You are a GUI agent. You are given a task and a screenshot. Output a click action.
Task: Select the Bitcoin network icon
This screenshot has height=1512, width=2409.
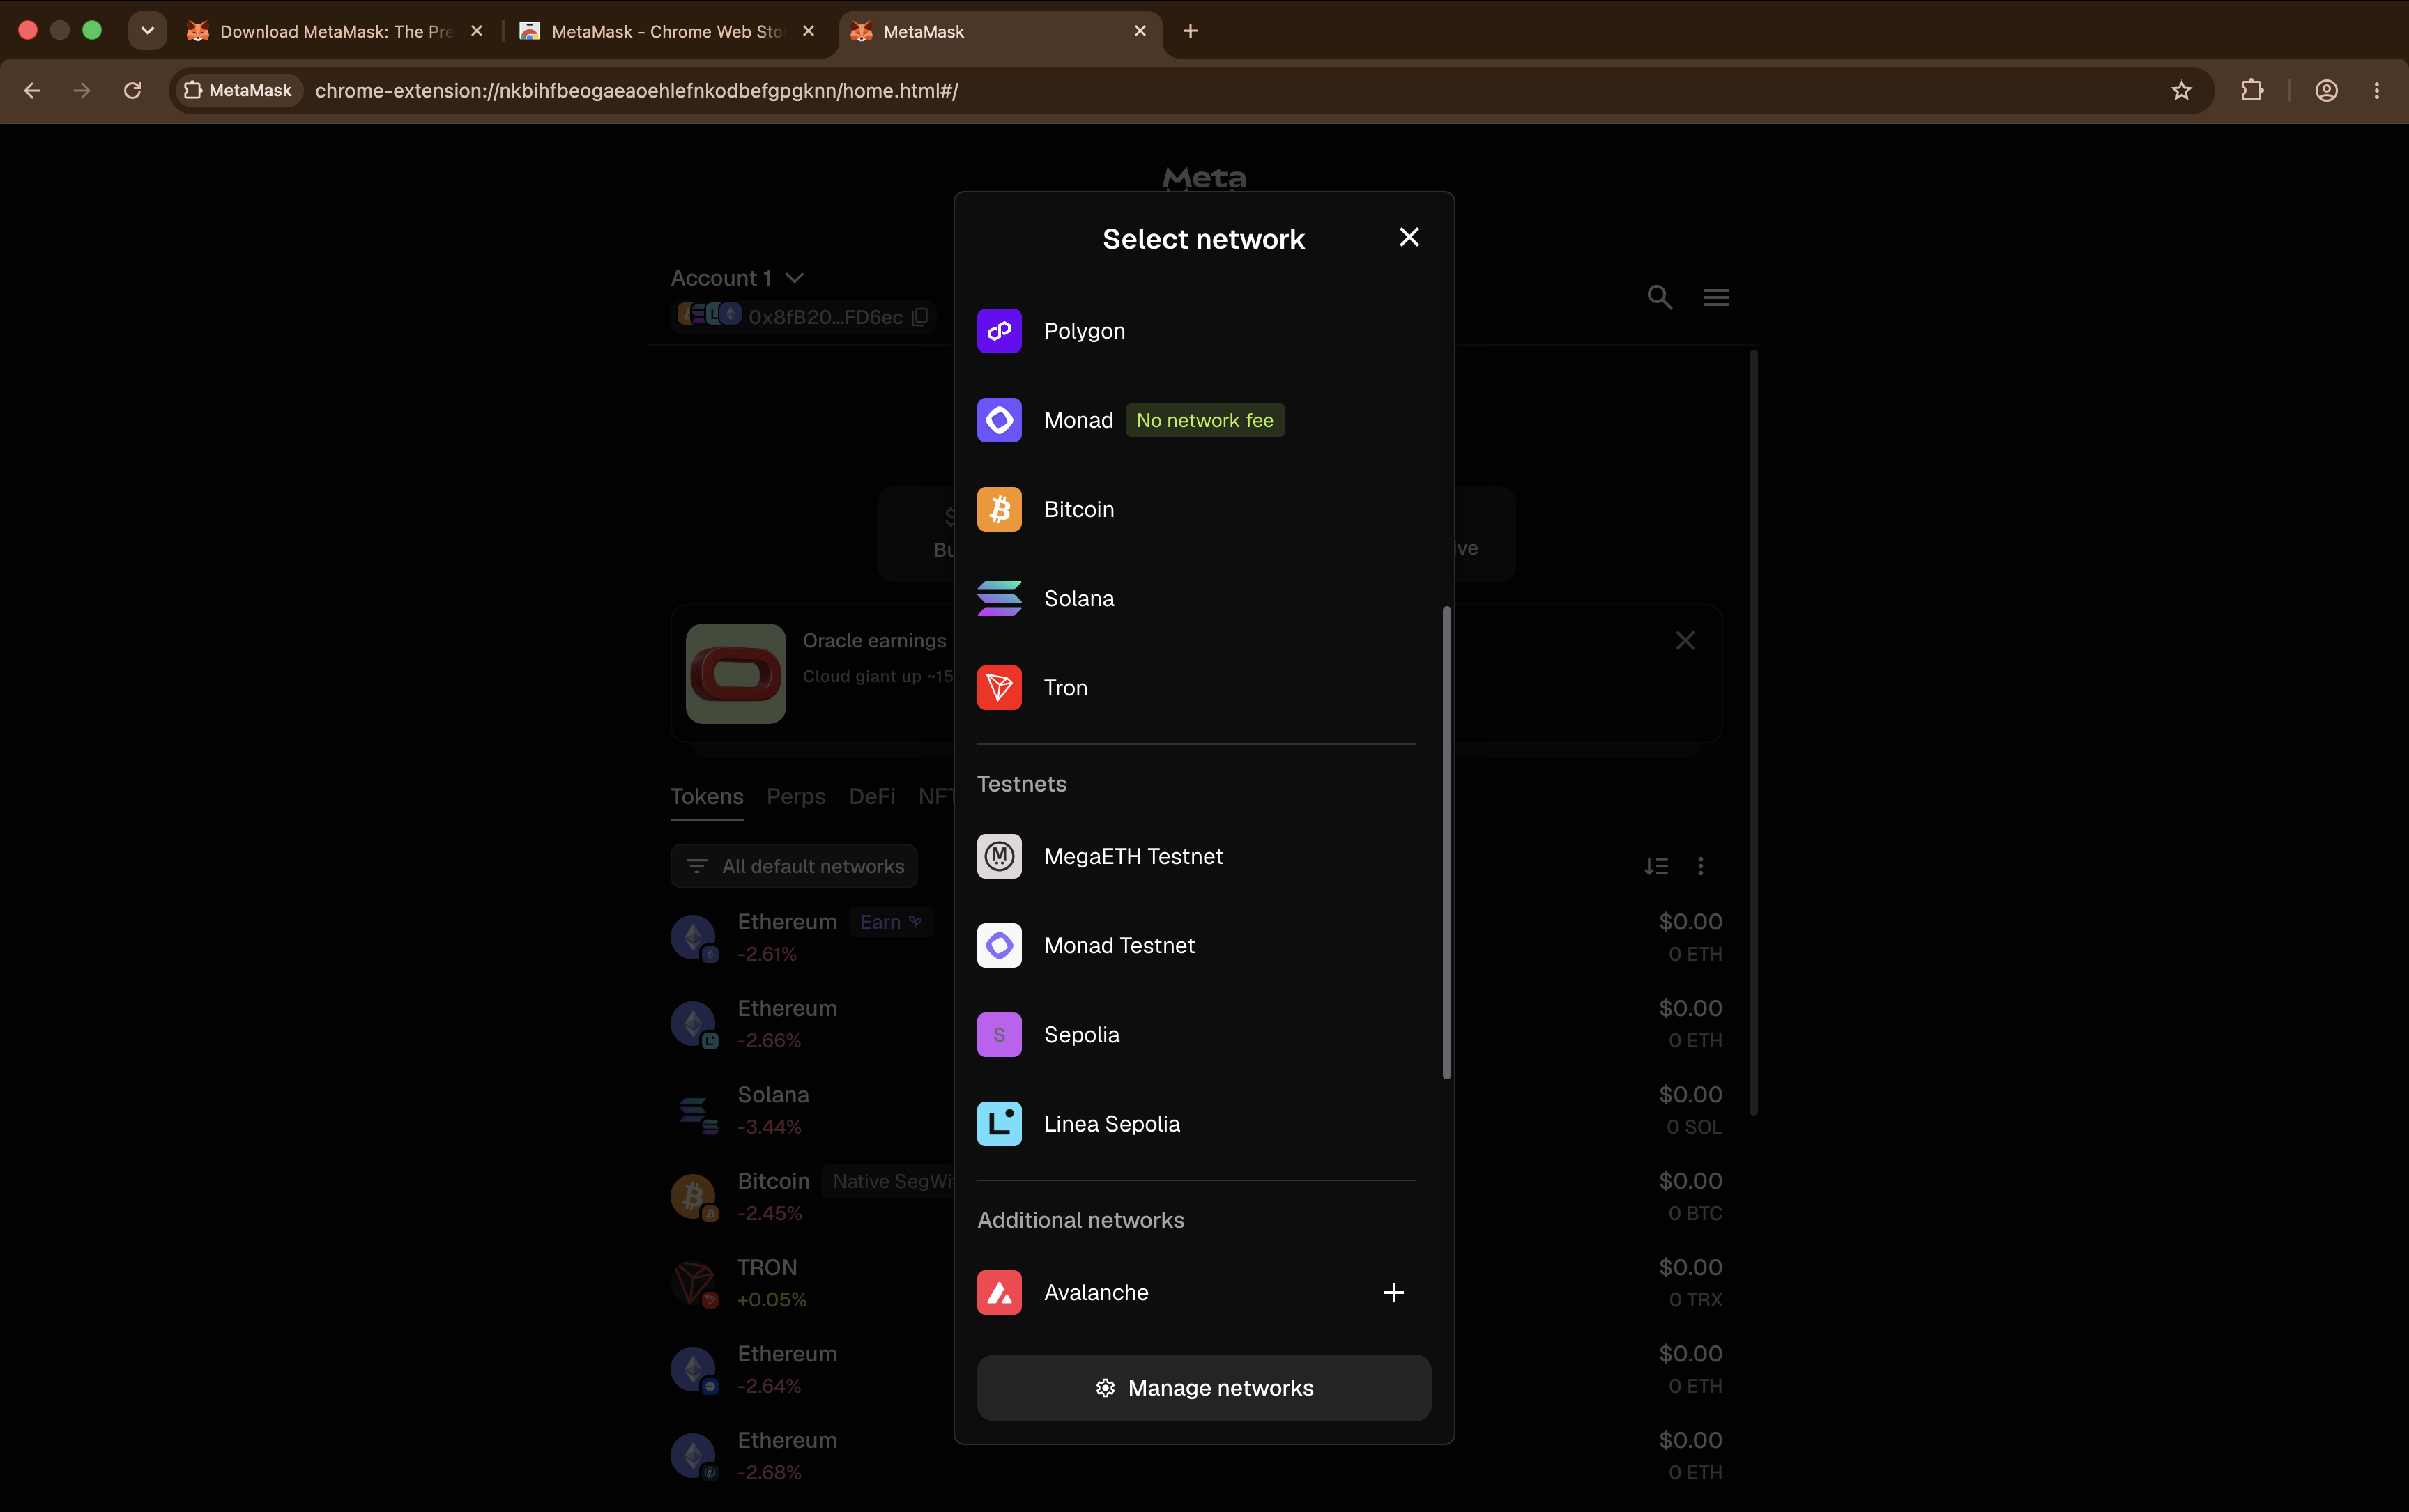[998, 509]
